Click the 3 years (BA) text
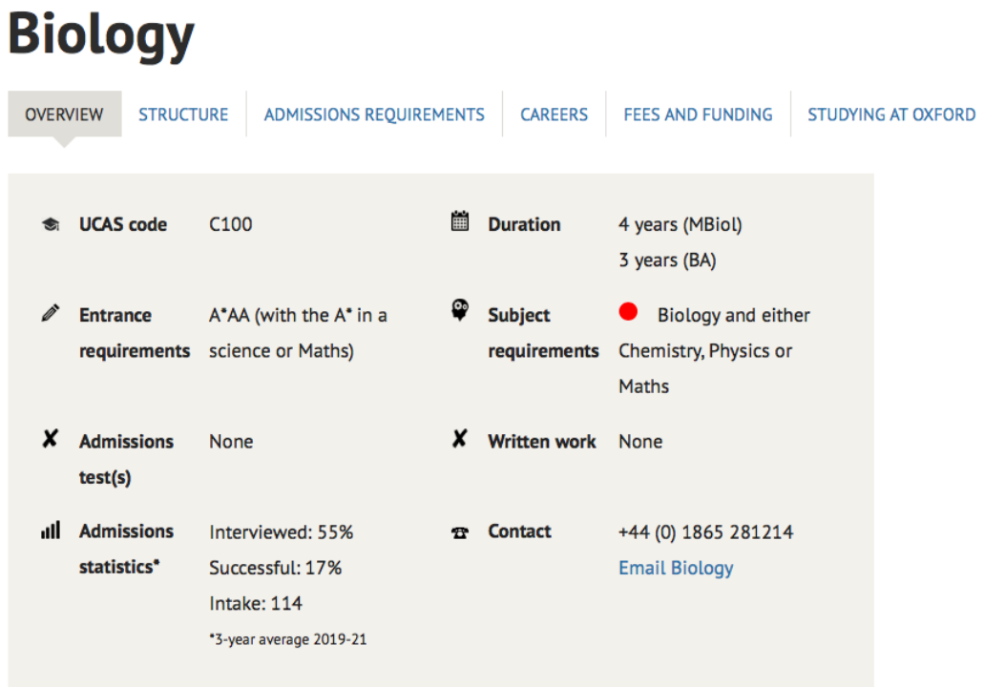The image size is (1005, 687). pyautogui.click(x=667, y=260)
